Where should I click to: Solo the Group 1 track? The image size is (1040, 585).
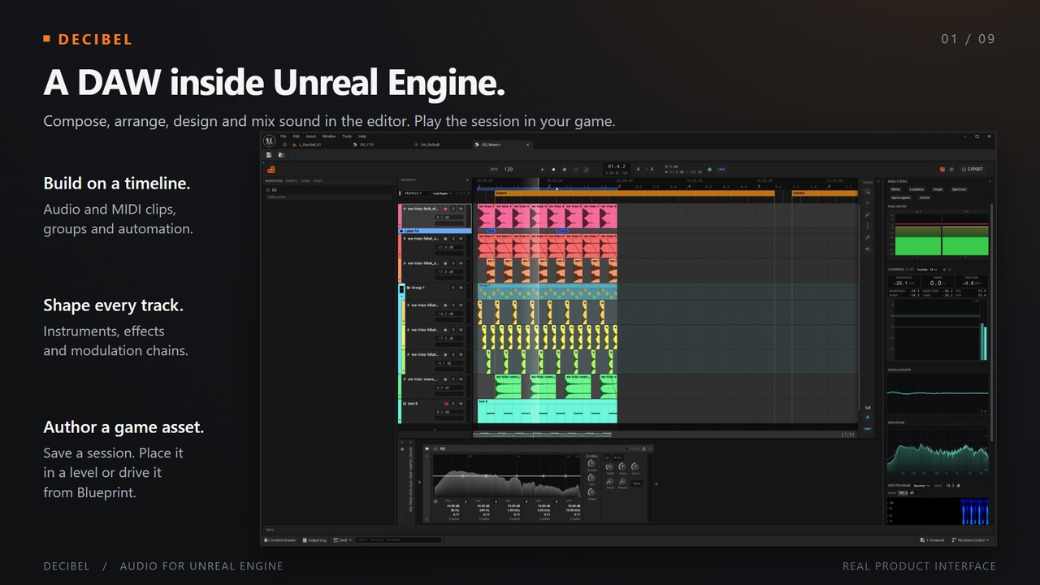(453, 288)
